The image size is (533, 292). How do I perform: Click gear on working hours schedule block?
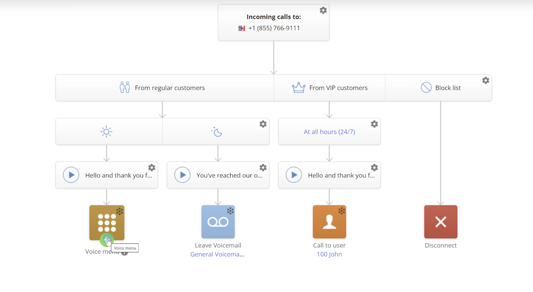tap(263, 124)
